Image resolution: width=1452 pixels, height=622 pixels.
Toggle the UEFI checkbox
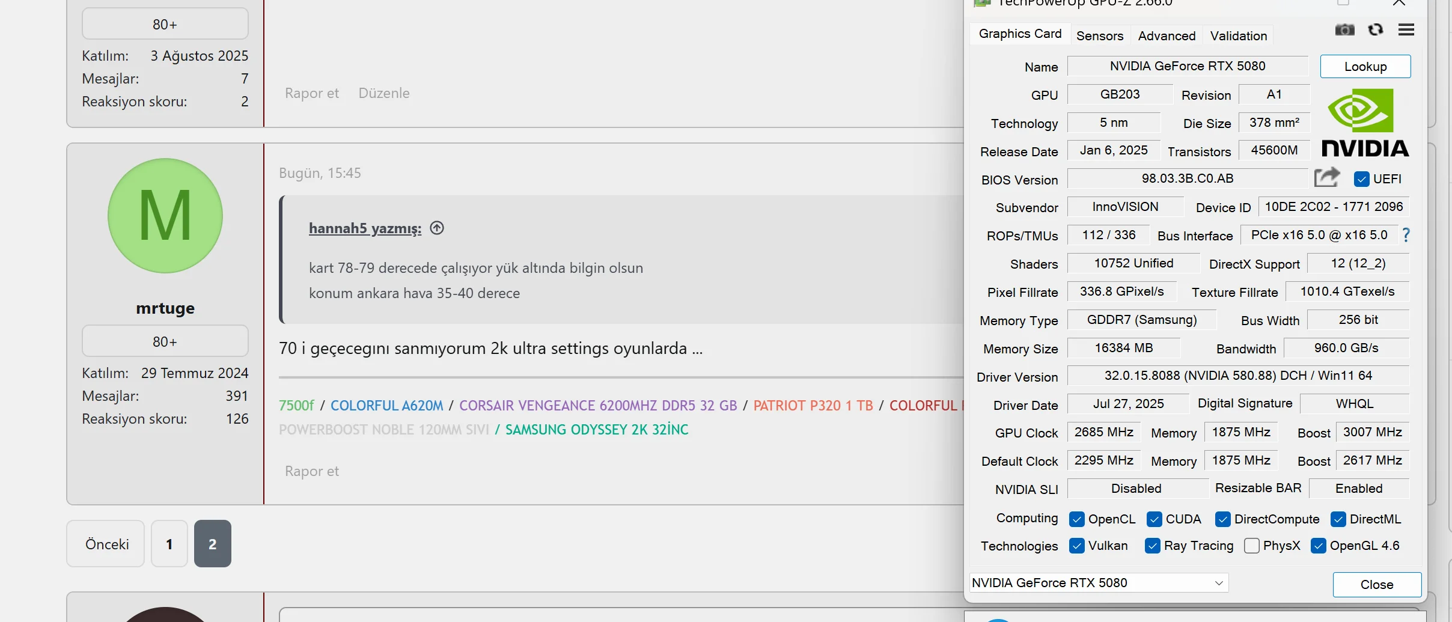click(1362, 179)
